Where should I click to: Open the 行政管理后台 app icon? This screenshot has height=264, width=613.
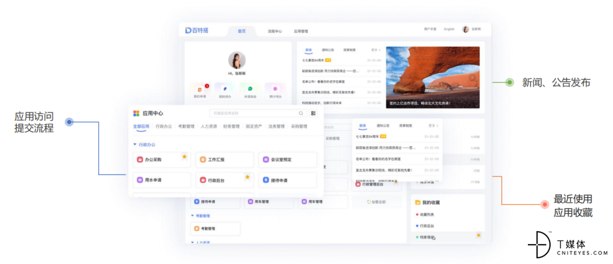[x=359, y=185]
